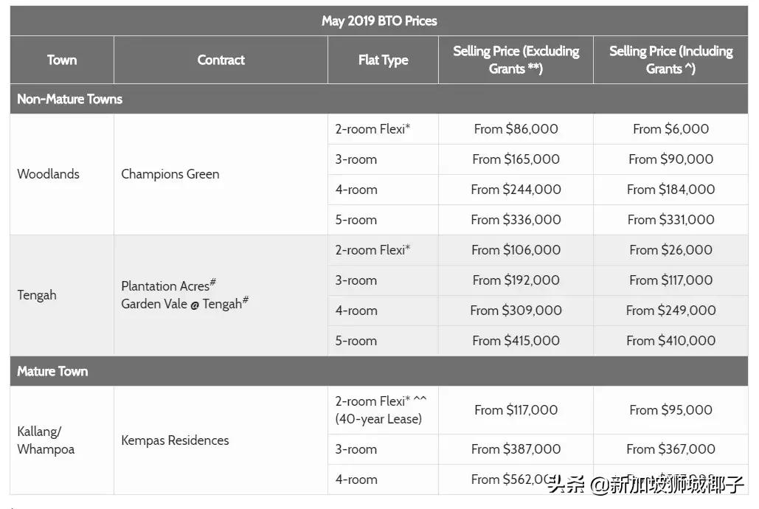This screenshot has width=759, height=509.
Task: Click the Kempas Residences contract cell
Action: point(175,440)
